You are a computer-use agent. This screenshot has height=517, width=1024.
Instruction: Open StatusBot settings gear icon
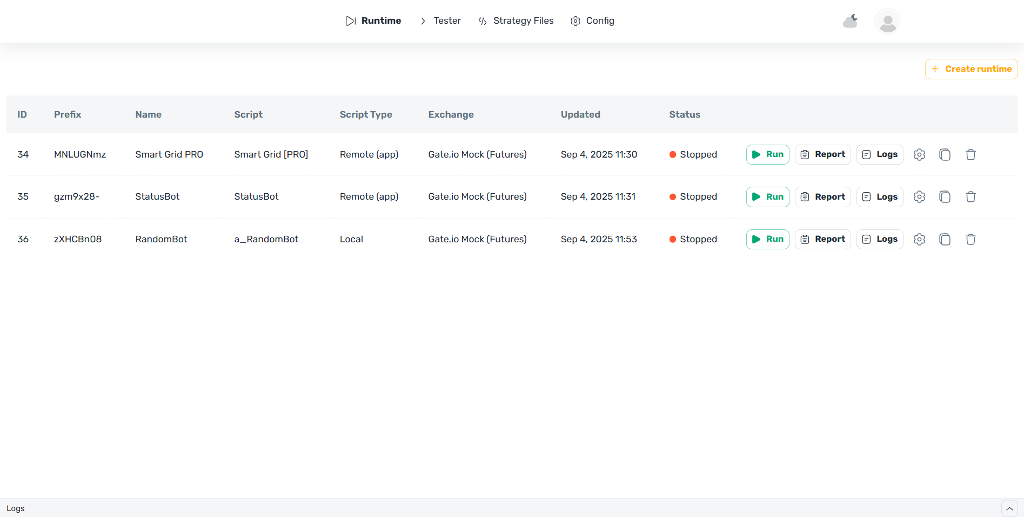coord(919,197)
